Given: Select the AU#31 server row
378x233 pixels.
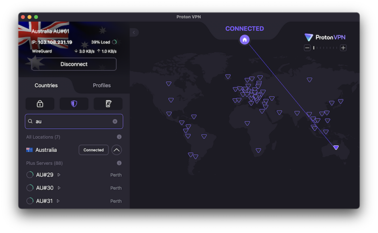Looking at the screenshot, I should (x=74, y=201).
